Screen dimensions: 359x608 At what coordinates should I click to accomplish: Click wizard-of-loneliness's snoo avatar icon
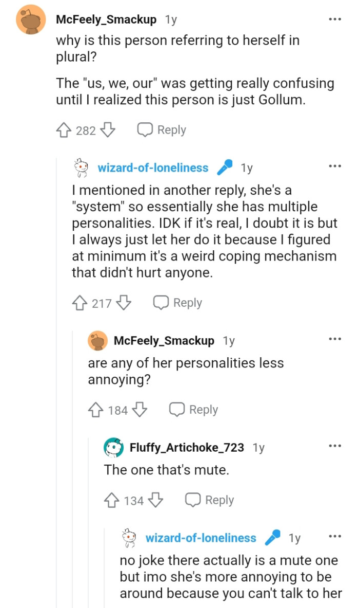coord(81,167)
